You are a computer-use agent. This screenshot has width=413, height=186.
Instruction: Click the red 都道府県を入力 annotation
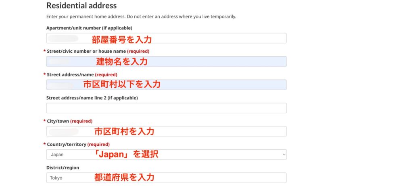pos(124,177)
